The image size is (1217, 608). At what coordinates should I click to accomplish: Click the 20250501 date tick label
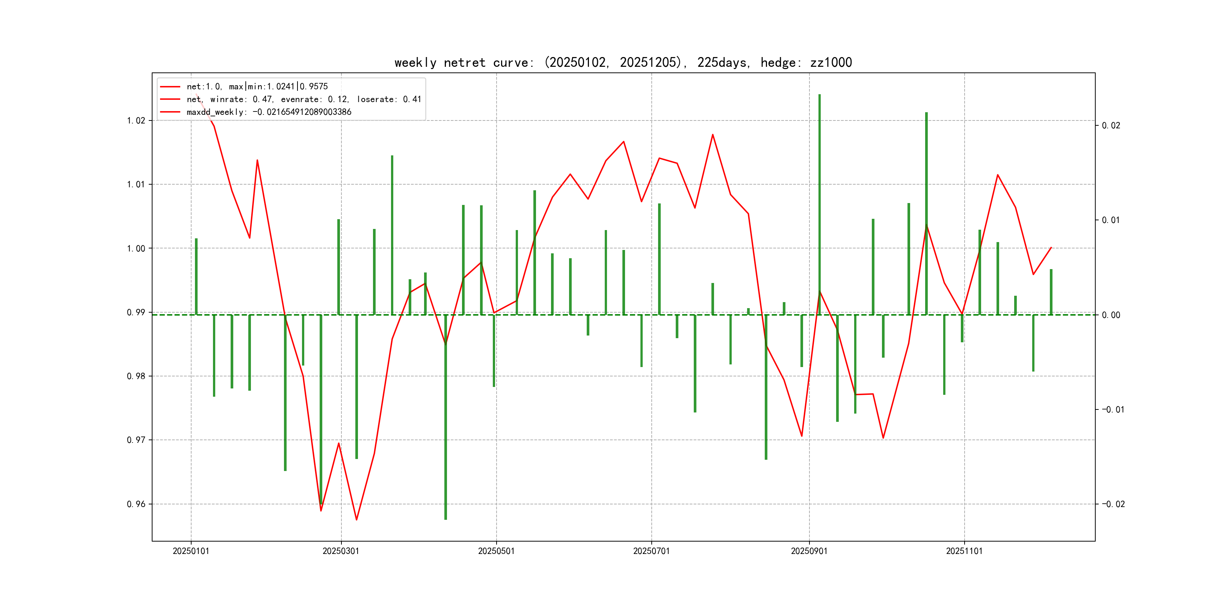coord(496,551)
